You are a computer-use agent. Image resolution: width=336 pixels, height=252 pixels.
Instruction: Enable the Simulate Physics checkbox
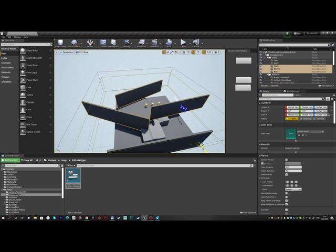click(x=287, y=160)
